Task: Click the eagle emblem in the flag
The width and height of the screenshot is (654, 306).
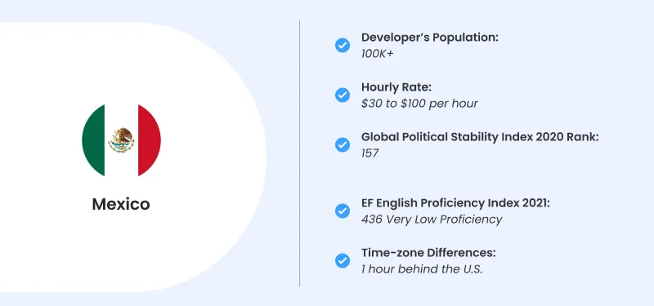Action: [x=121, y=140]
